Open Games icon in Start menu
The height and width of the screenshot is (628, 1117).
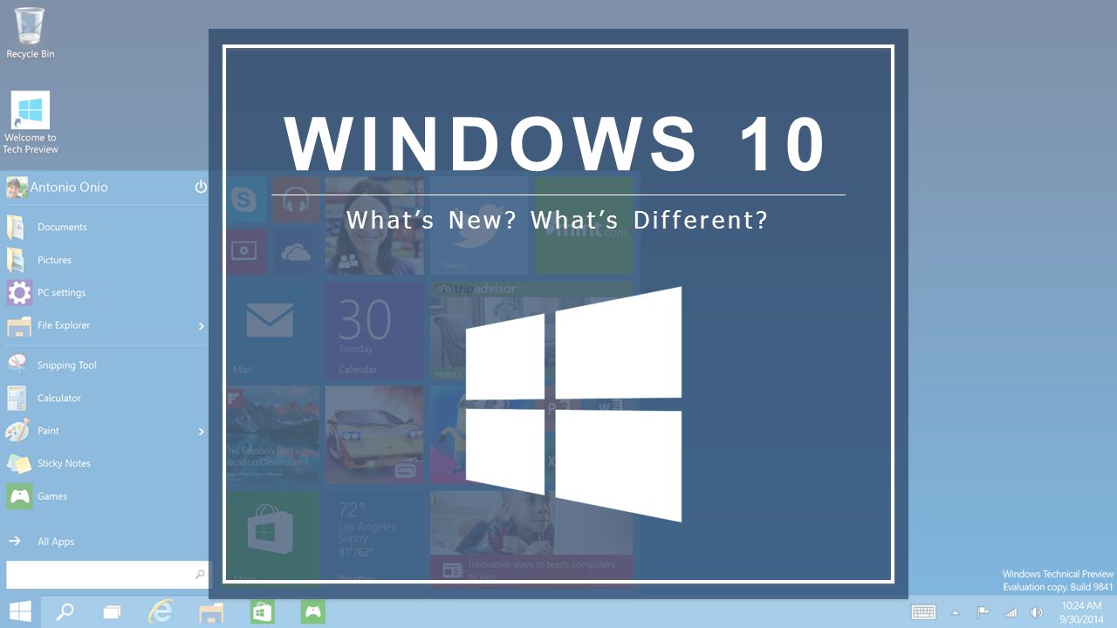tap(19, 496)
